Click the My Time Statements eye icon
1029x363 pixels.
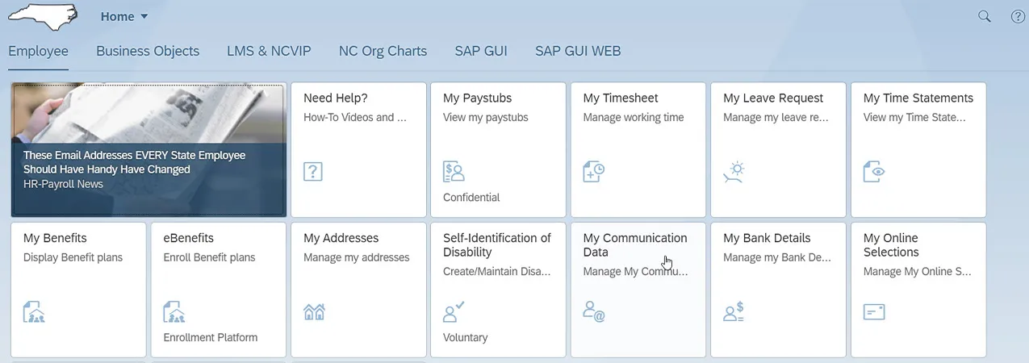[874, 171]
